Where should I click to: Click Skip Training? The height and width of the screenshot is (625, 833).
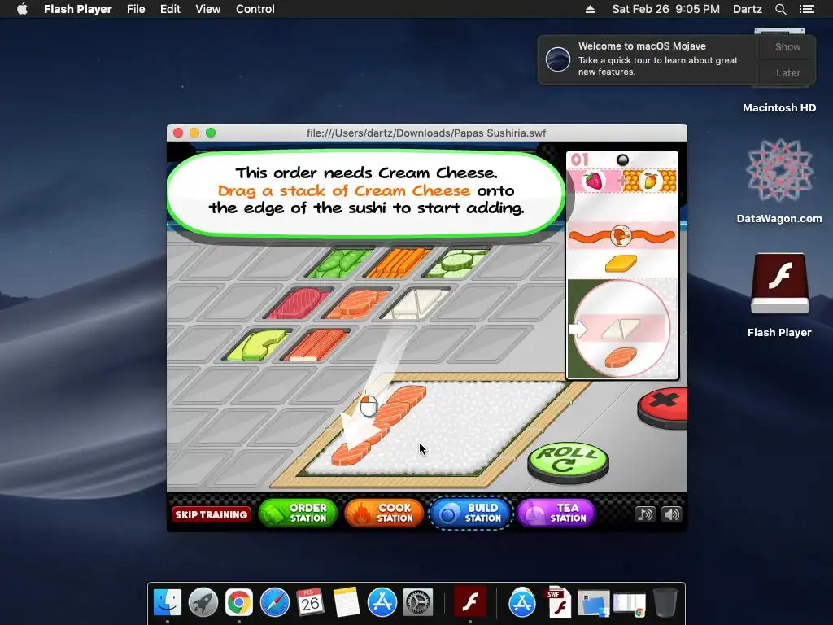(x=212, y=514)
